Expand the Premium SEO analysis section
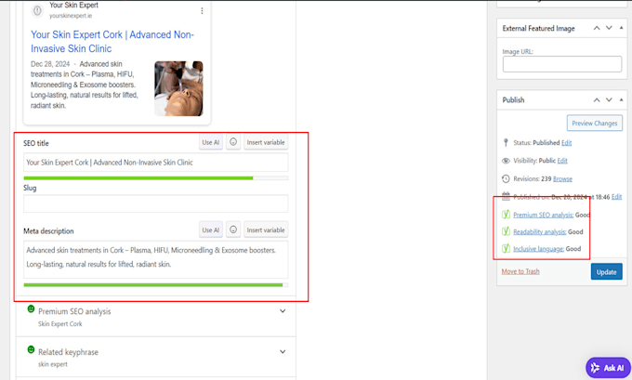This screenshot has height=380, width=632. coord(283,311)
